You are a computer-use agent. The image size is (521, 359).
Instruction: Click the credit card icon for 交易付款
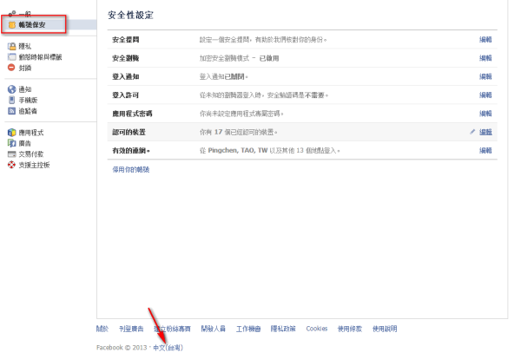12,154
